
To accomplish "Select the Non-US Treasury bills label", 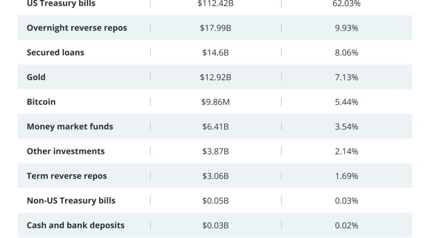I will [71, 200].
